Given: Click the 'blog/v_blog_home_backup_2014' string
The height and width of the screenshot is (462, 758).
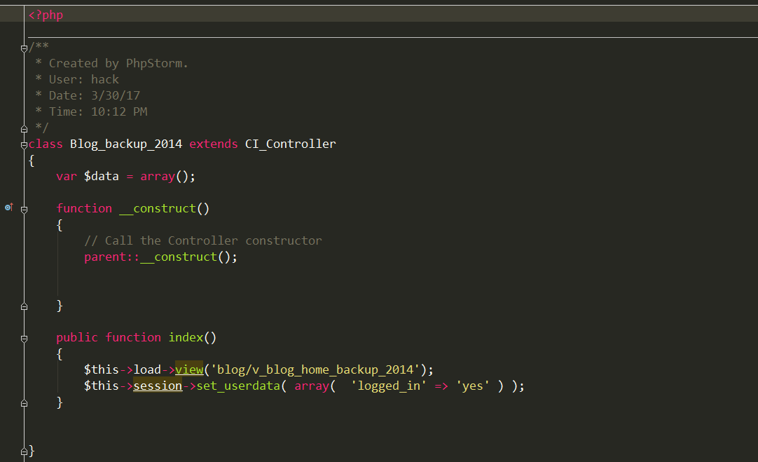Looking at the screenshot, I should click(x=318, y=369).
